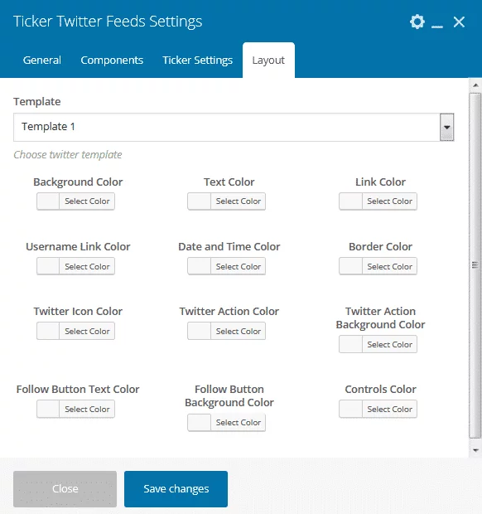The image size is (482, 514).
Task: Click the Username Link Color swatch
Action: tap(48, 266)
